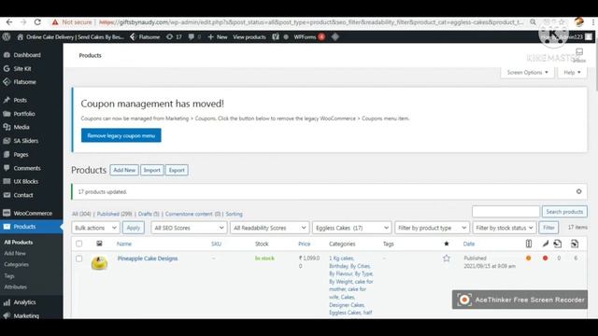The image size is (598, 336).
Task: Click the Export button
Action: click(177, 170)
